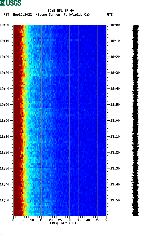Click the '5' frequency axis label
147x237 pixels.
pos(23,220)
